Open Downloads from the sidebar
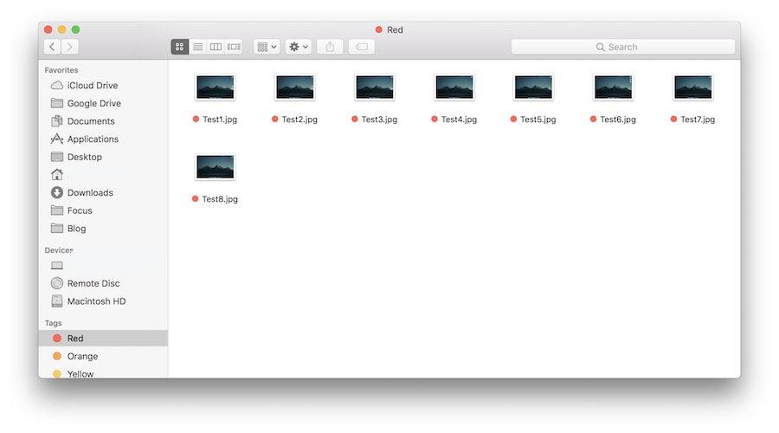779x433 pixels. (x=90, y=193)
